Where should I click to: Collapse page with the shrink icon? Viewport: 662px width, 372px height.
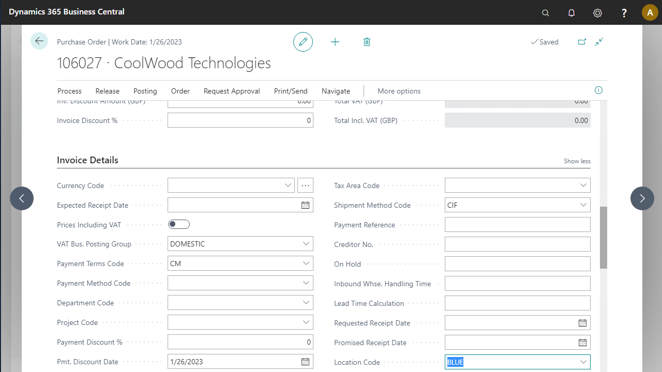[x=599, y=42]
